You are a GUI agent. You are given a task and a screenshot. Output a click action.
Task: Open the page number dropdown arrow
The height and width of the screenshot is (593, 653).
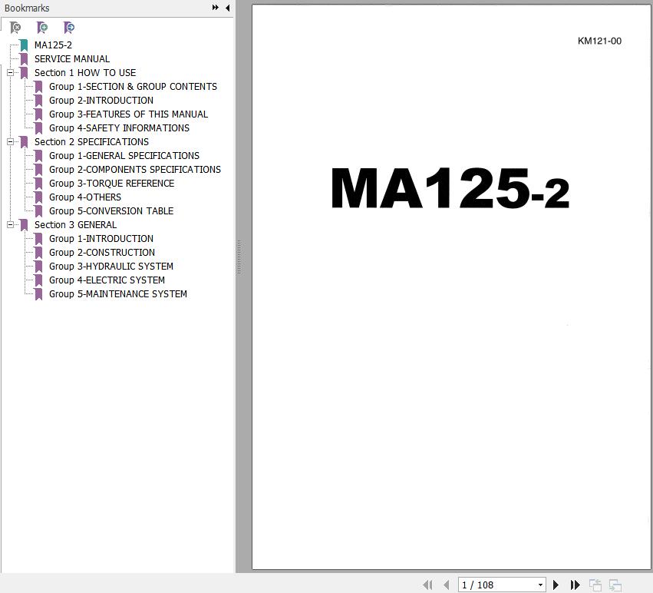[x=540, y=585]
